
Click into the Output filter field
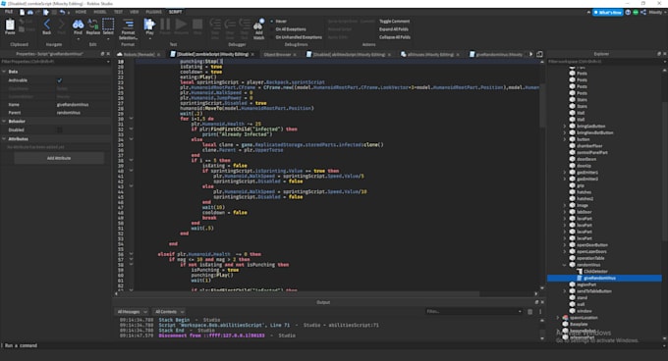click(473, 312)
